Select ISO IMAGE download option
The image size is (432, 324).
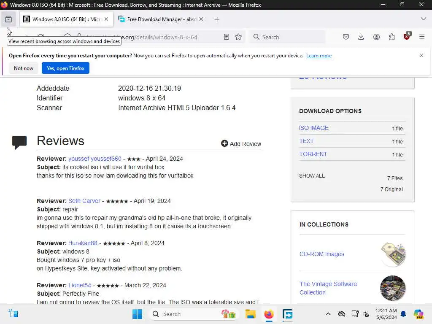pyautogui.click(x=314, y=128)
